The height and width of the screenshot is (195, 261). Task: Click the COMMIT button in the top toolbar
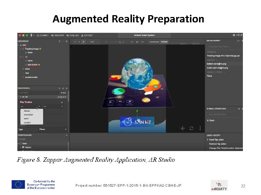coord(43,35)
